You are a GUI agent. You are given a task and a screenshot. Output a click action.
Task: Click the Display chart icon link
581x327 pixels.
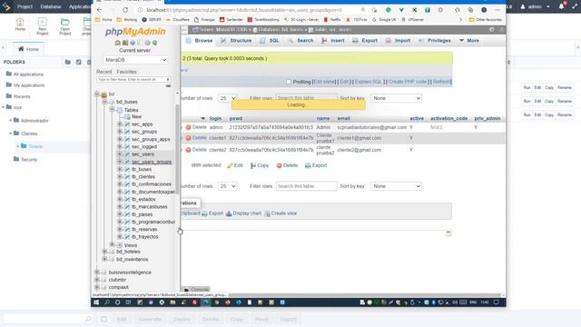point(229,213)
